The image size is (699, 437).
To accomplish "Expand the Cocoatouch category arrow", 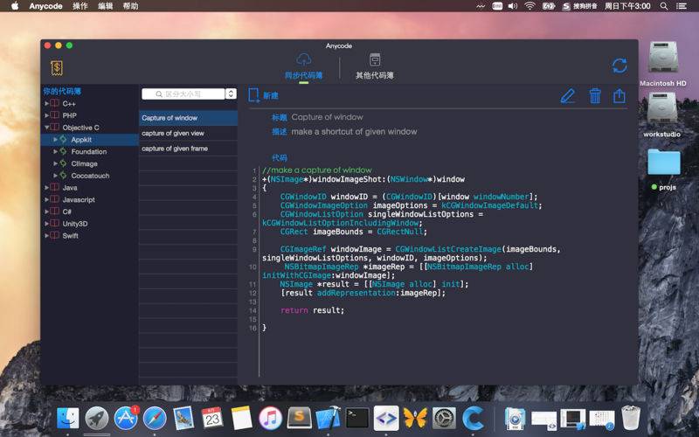I will 55,176.
